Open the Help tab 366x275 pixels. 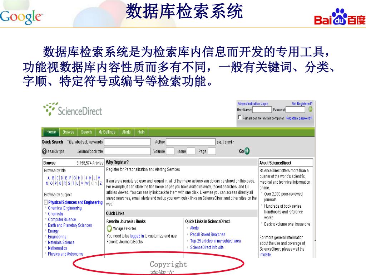point(141,132)
